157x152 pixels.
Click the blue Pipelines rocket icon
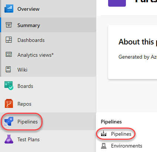[x=9, y=121]
